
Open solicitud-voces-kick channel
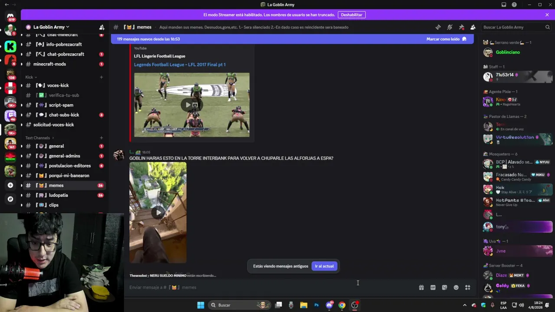64,125
